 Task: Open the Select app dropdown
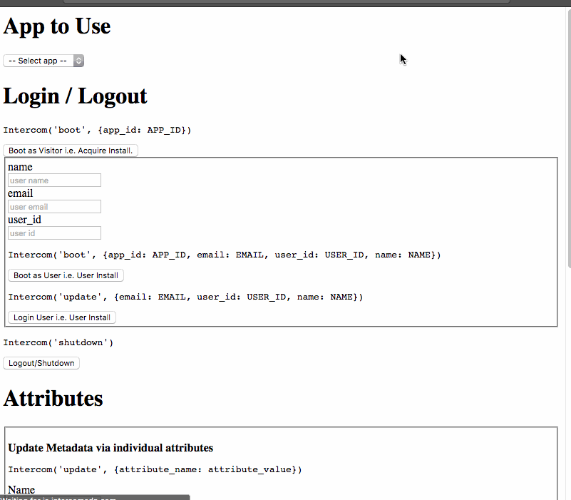(43, 61)
